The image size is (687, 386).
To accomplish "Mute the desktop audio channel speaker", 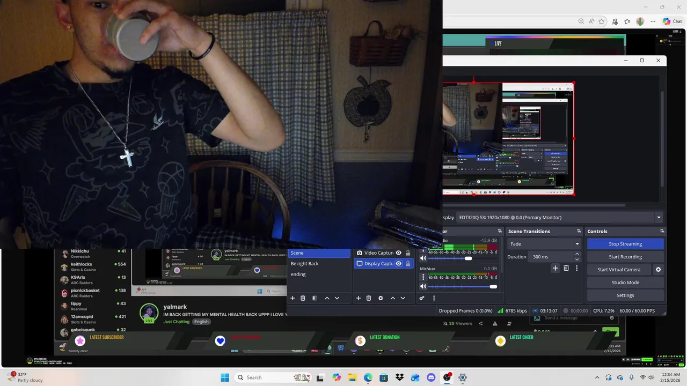I will coord(423,258).
